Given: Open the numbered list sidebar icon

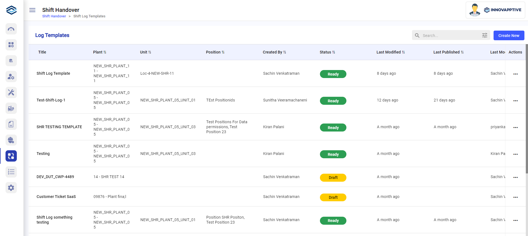Looking at the screenshot, I should pos(11,172).
